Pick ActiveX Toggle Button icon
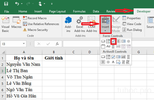Viewport: 154px width, 100px height. click(x=123, y=62)
